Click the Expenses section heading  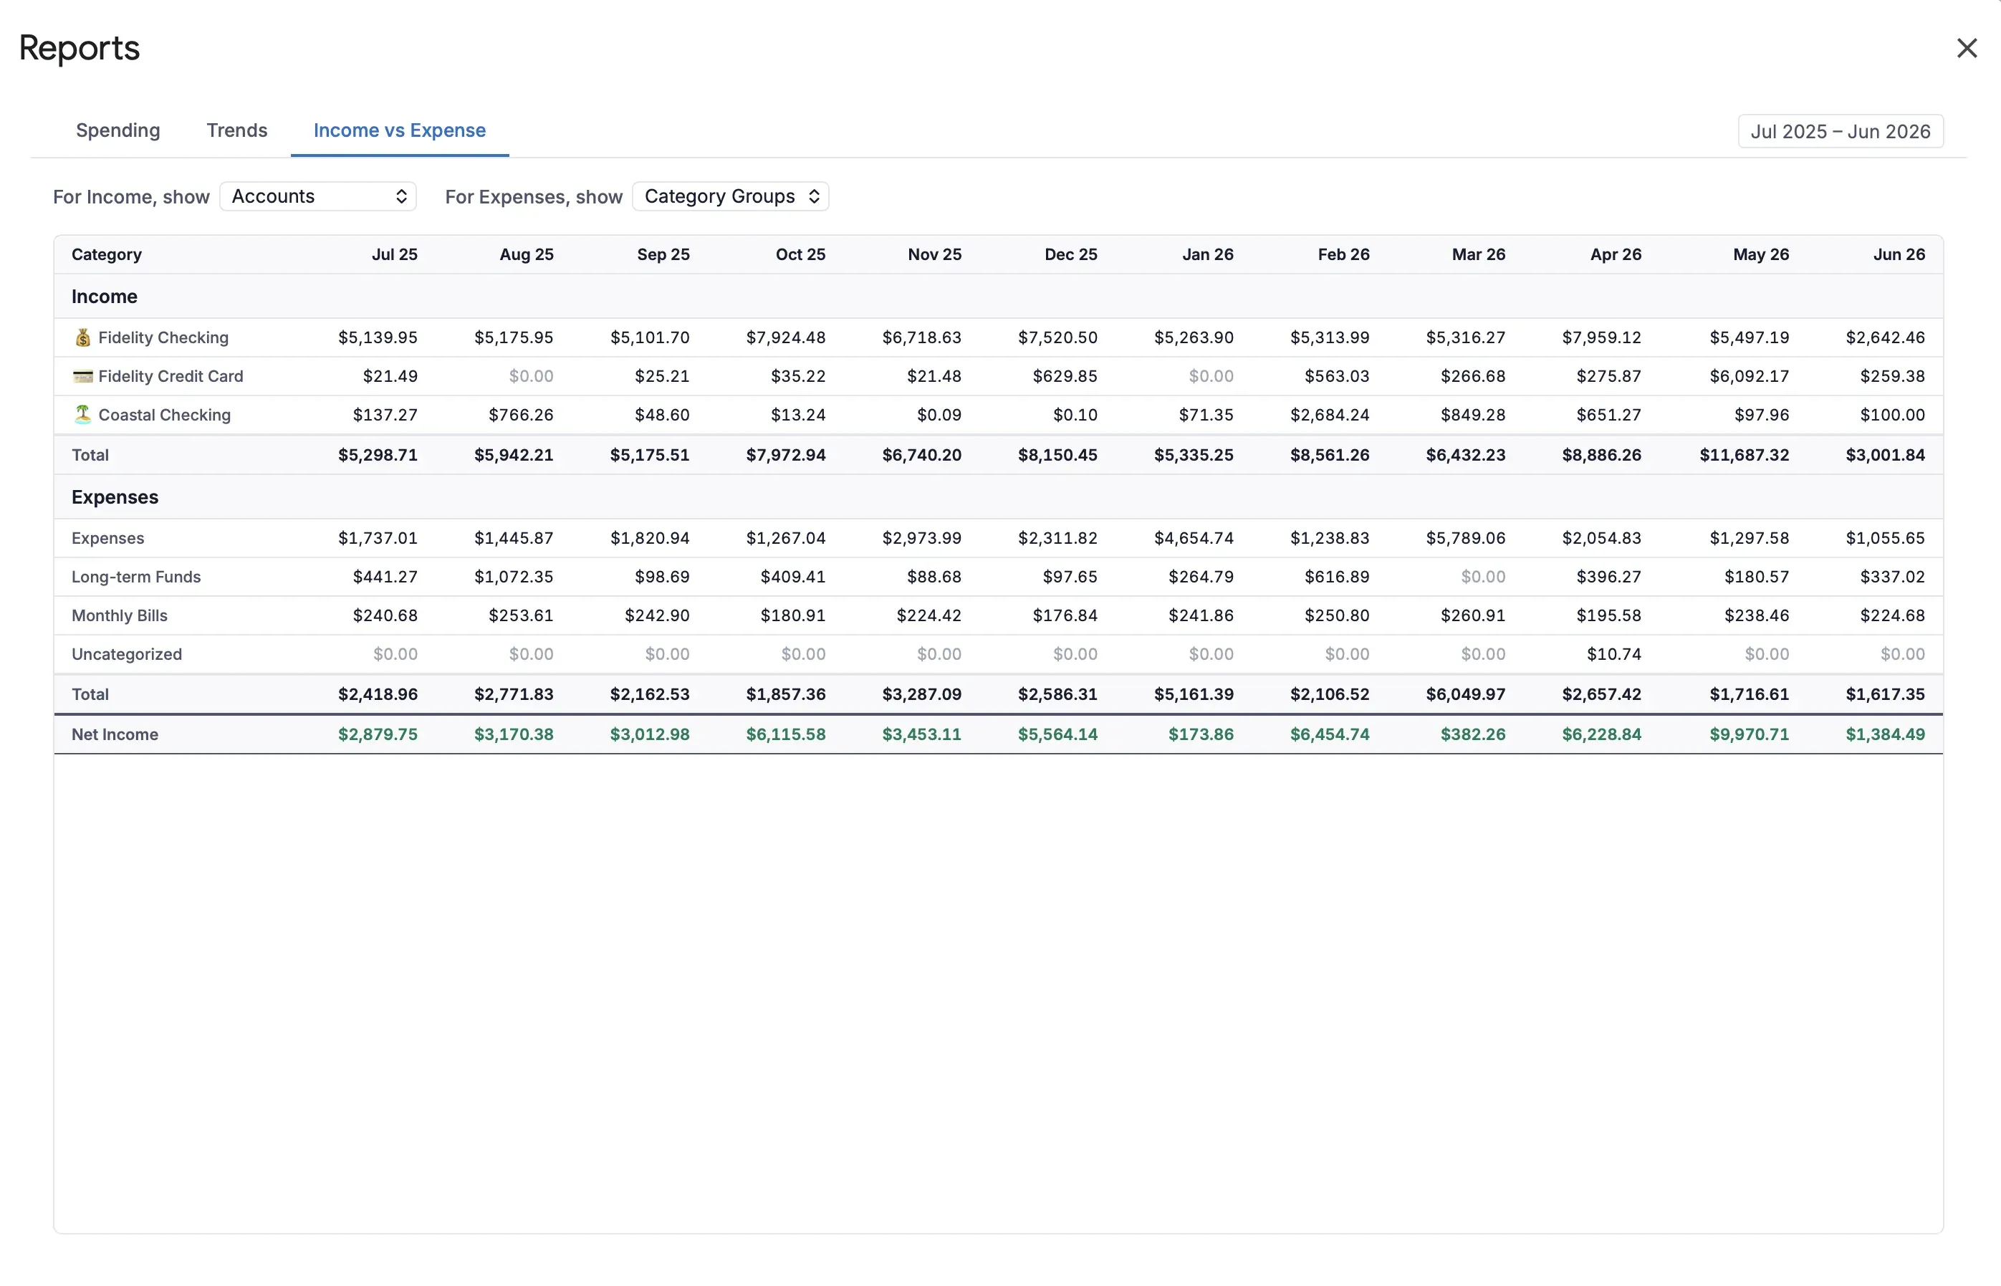pos(115,497)
